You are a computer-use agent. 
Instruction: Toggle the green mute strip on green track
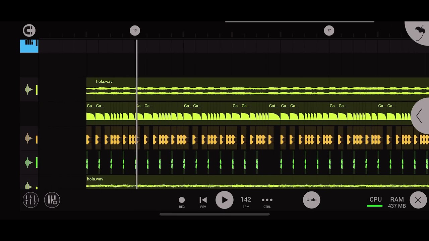point(37,163)
